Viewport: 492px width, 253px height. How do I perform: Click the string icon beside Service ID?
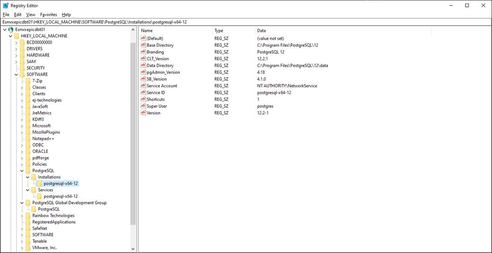click(x=143, y=93)
